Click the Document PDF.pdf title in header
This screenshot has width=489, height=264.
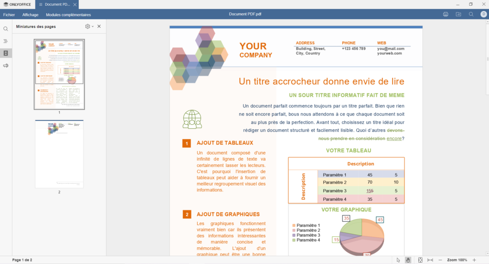245,14
